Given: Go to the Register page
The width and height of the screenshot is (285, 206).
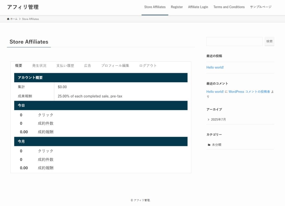Looking at the screenshot, I should (177, 7).
